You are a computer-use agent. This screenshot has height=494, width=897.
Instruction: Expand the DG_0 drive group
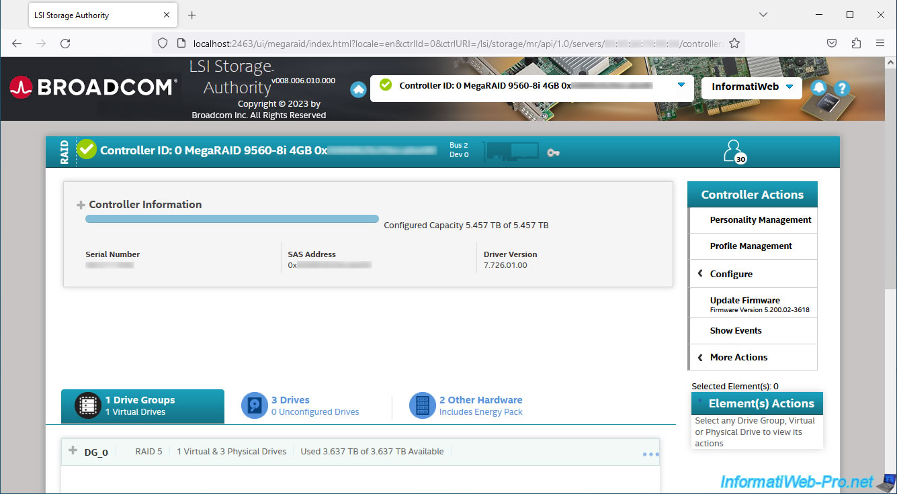[73, 450]
